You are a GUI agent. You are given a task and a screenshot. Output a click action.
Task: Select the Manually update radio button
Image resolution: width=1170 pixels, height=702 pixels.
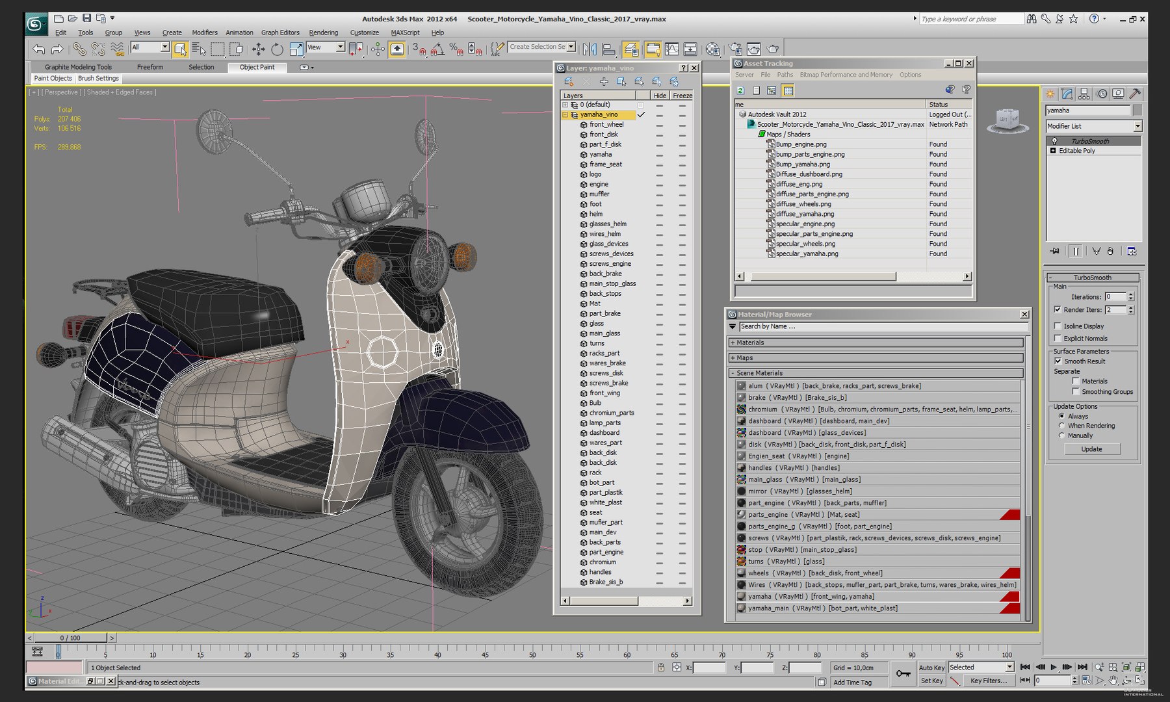1061,435
